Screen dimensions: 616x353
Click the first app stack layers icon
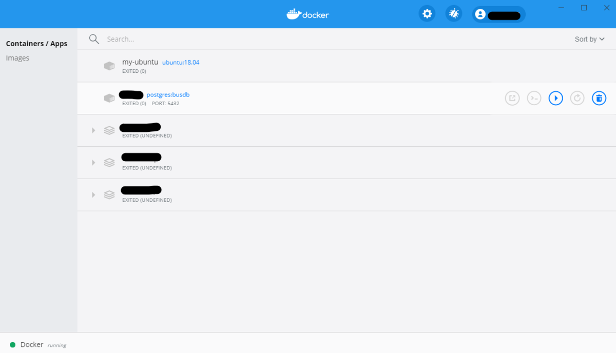[109, 130]
